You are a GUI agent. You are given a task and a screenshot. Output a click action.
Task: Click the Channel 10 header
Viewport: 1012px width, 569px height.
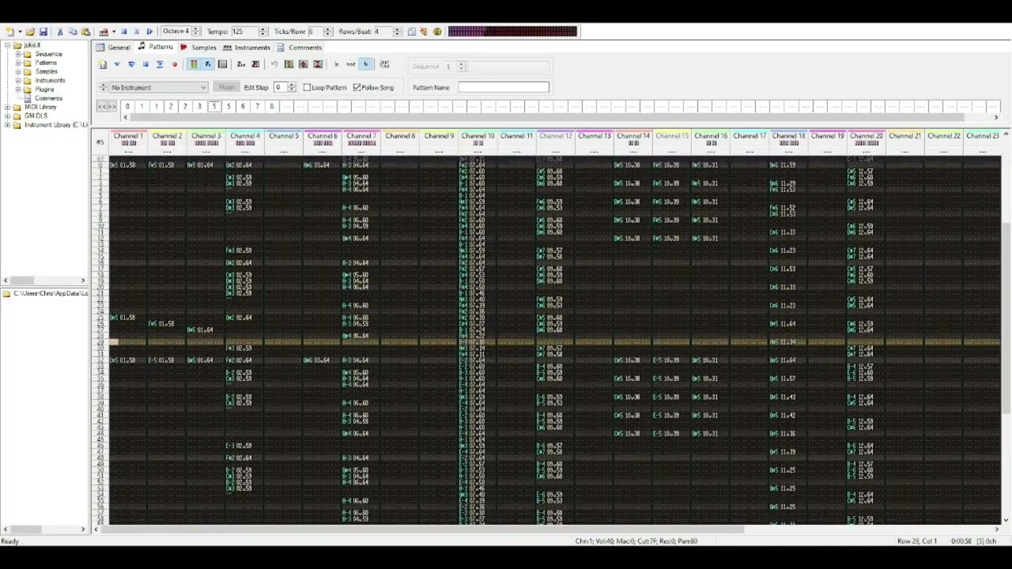(x=478, y=139)
